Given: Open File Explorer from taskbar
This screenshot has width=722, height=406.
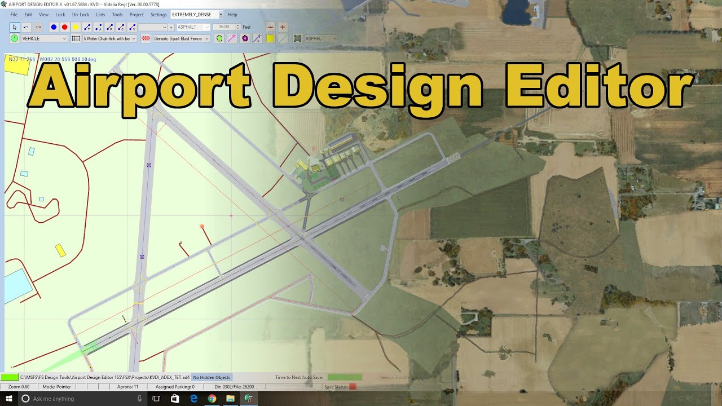Looking at the screenshot, I should pyautogui.click(x=230, y=399).
